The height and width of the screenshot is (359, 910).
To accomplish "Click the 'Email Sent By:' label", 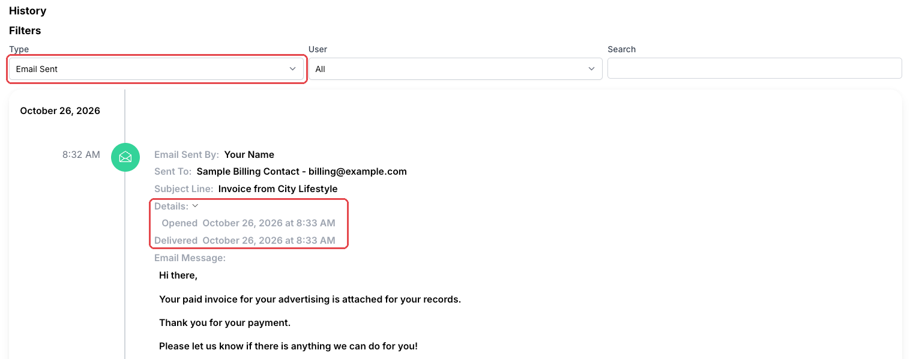I will (x=187, y=155).
